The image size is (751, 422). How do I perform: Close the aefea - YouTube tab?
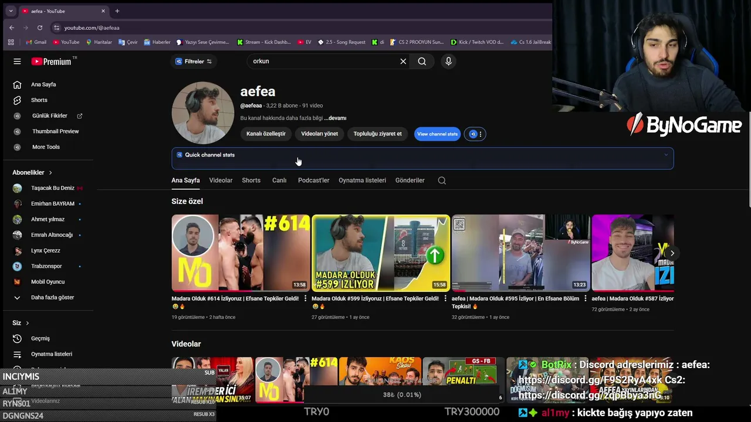click(103, 11)
